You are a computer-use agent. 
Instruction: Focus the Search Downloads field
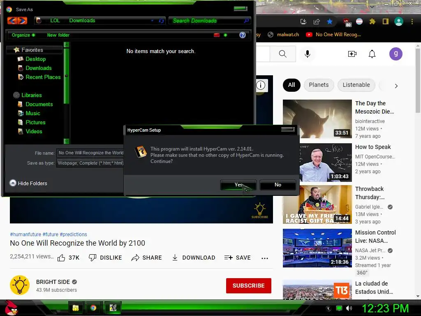click(x=209, y=21)
